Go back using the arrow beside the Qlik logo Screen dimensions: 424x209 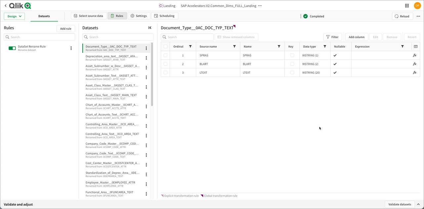pyautogui.click(x=6, y=6)
